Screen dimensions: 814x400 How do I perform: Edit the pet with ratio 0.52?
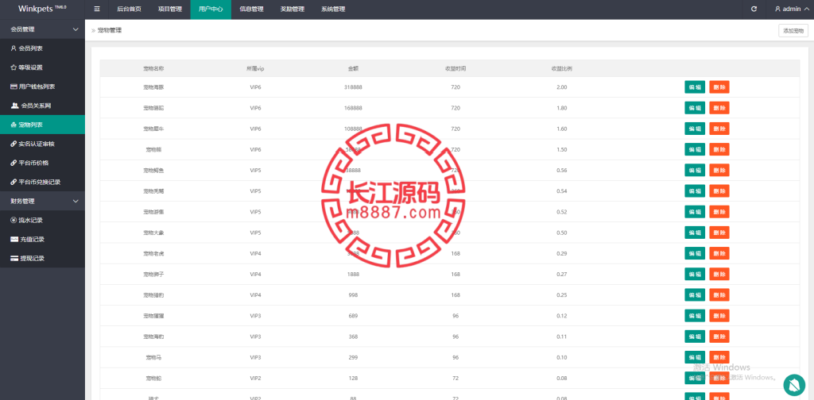[695, 211]
